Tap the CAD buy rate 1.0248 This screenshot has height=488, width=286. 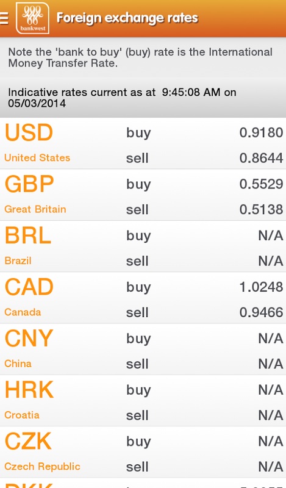click(x=261, y=287)
